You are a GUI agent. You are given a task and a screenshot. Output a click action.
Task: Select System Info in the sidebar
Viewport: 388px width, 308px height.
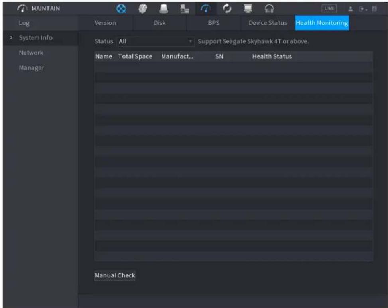click(x=35, y=38)
